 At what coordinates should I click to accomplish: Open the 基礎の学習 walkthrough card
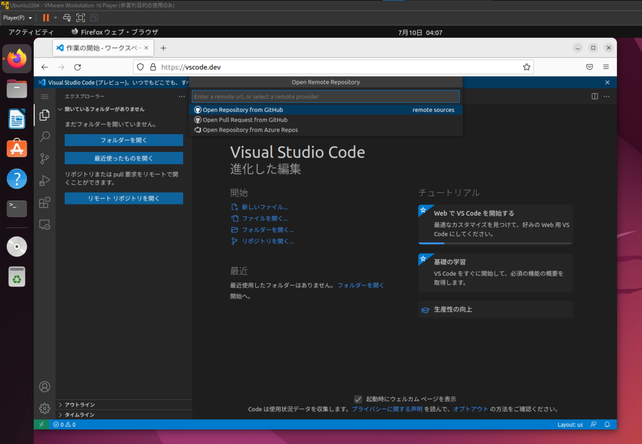point(495,272)
